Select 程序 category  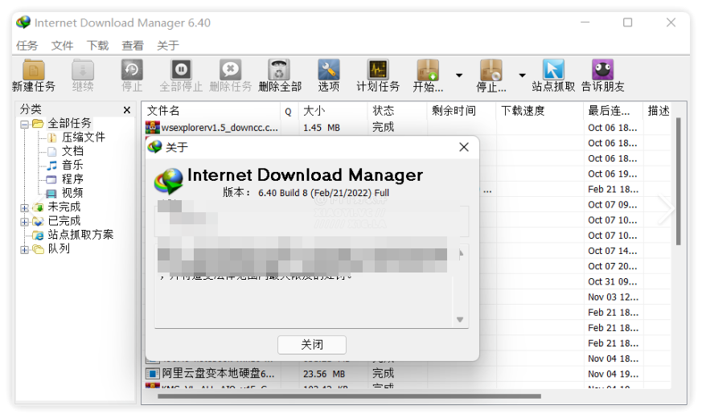click(x=72, y=179)
